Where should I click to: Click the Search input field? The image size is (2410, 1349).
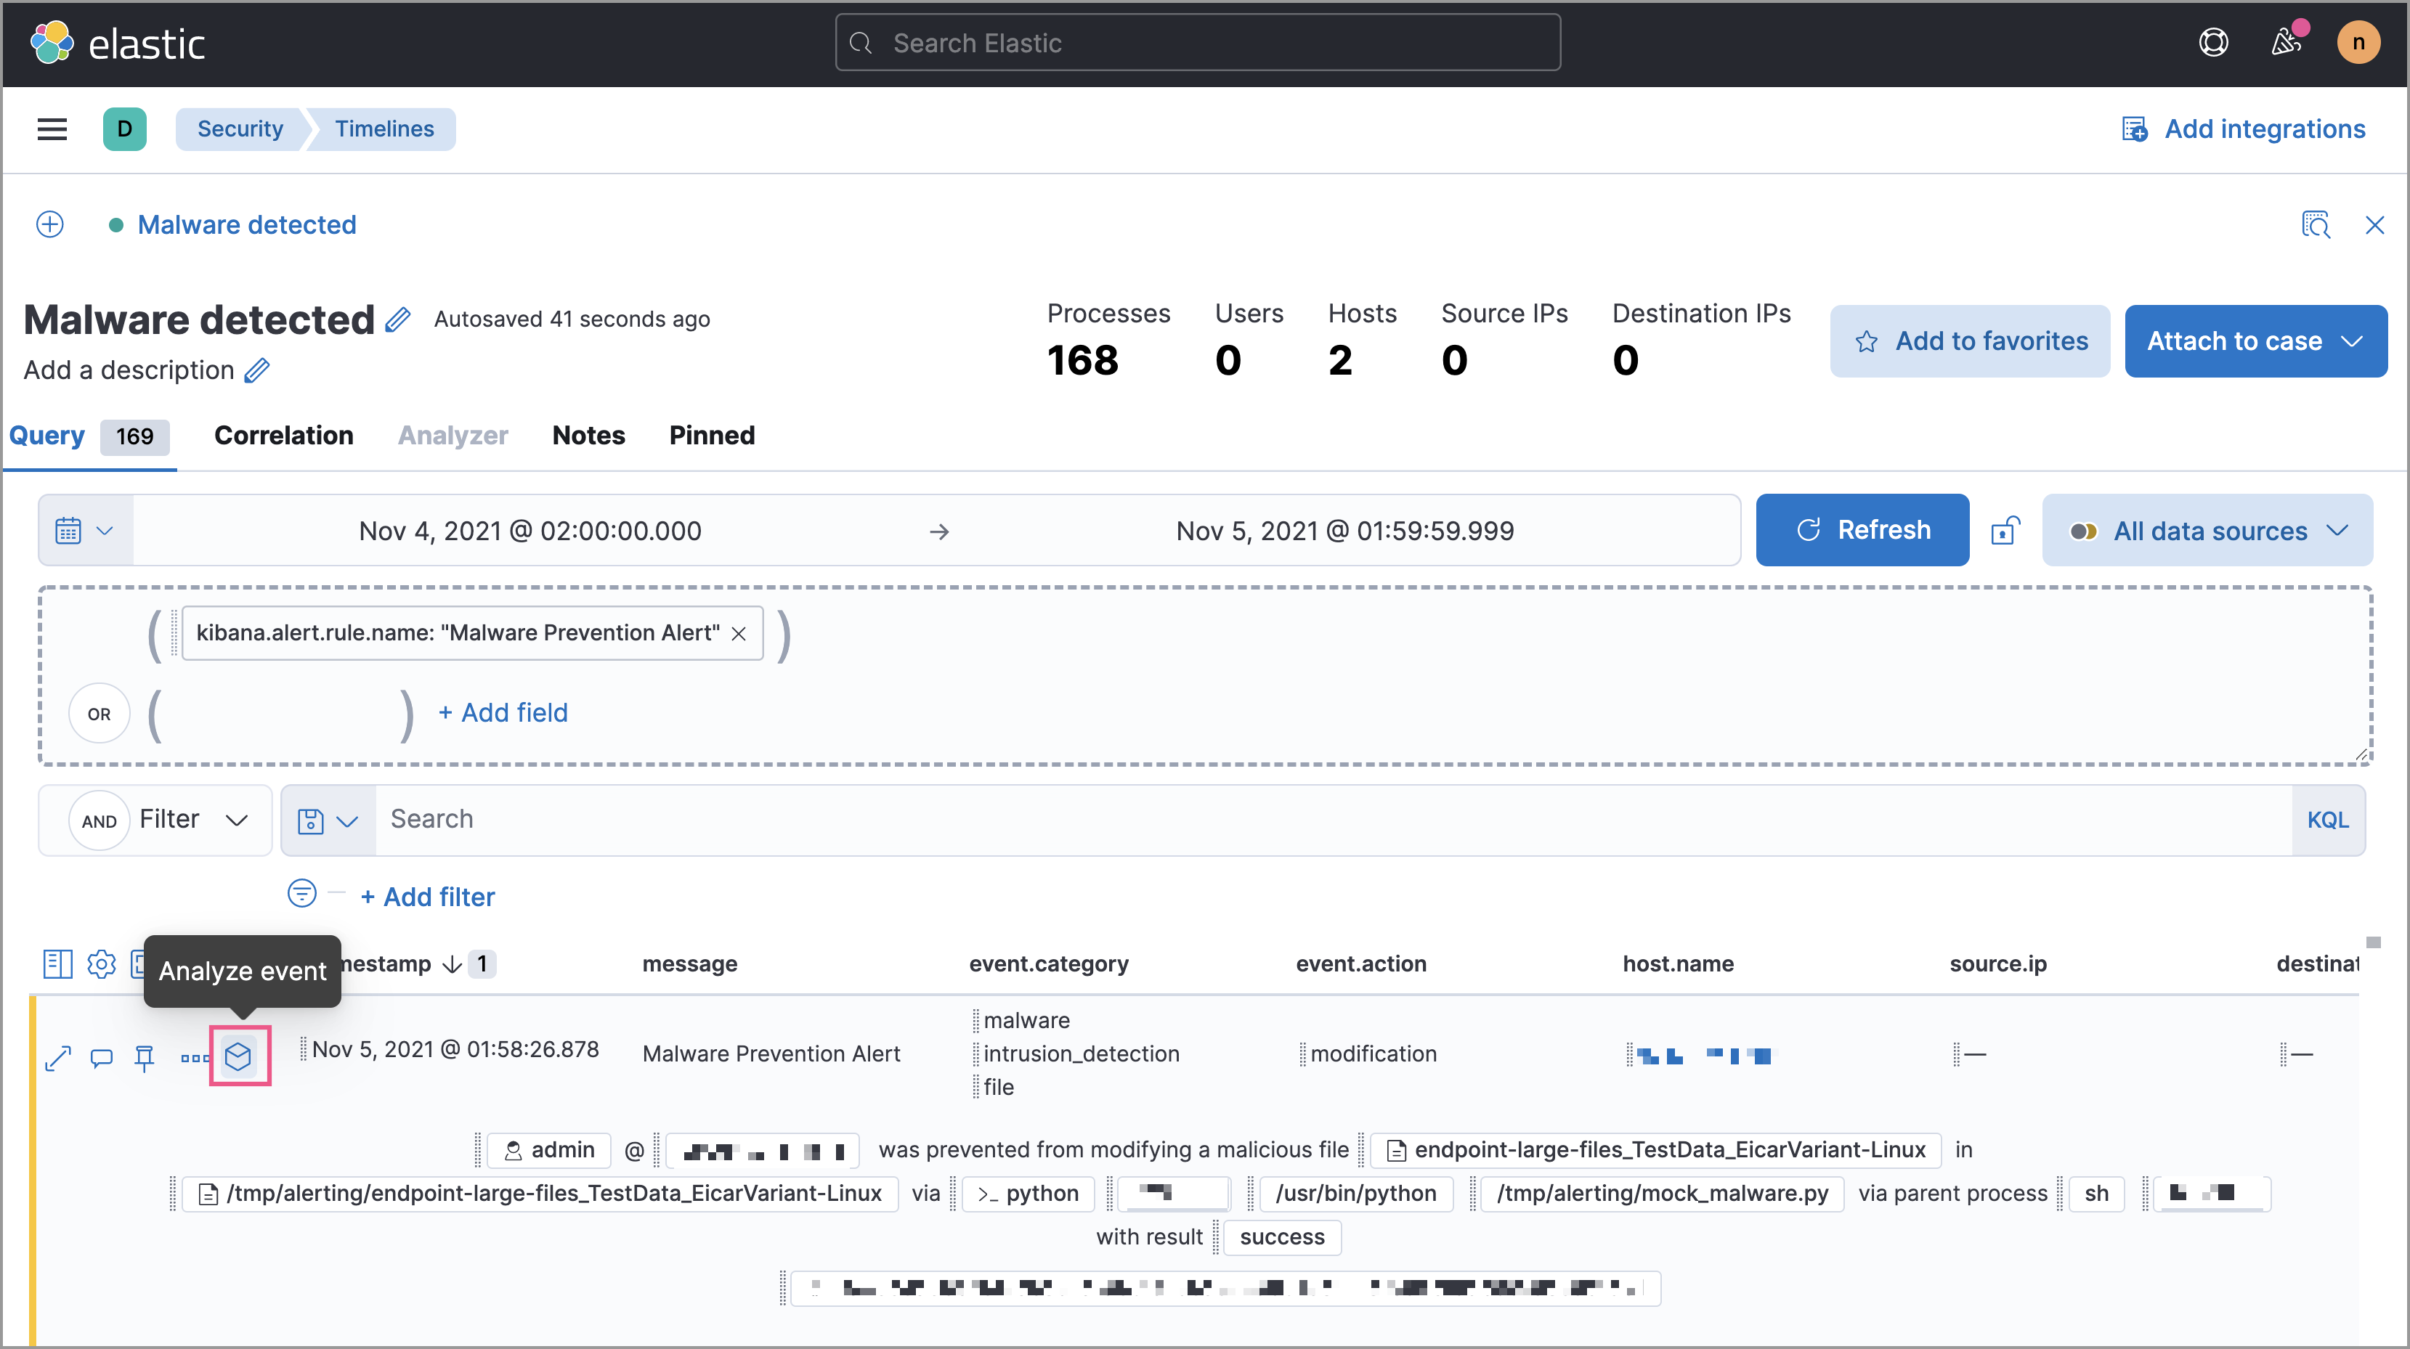1323,818
